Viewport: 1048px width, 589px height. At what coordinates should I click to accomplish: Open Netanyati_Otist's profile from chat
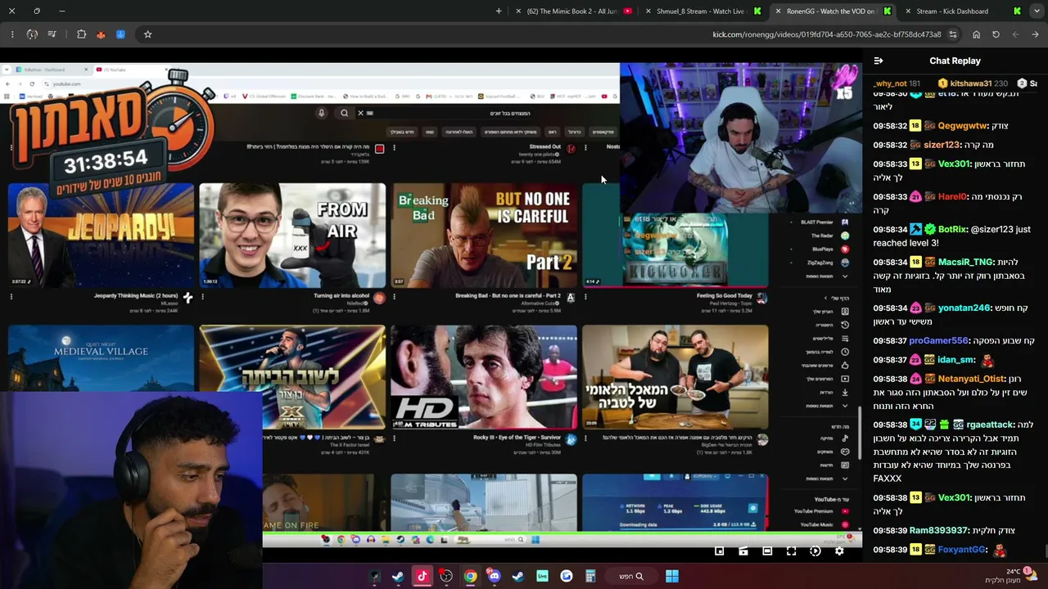[x=971, y=380]
